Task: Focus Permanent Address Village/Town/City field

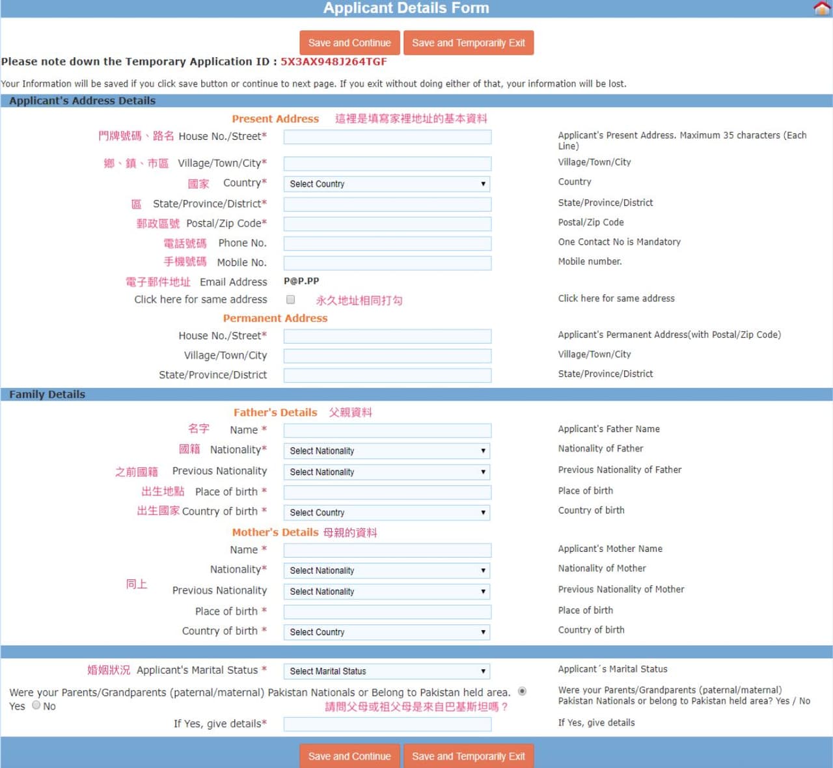Action: tap(387, 356)
